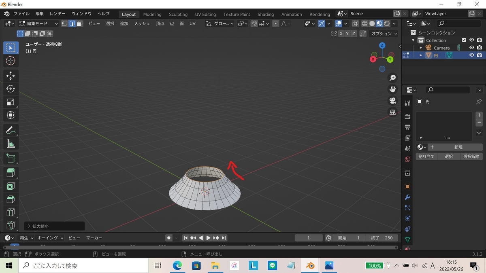Click the 終了 frame field
The image size is (486, 273).
click(x=382, y=238)
